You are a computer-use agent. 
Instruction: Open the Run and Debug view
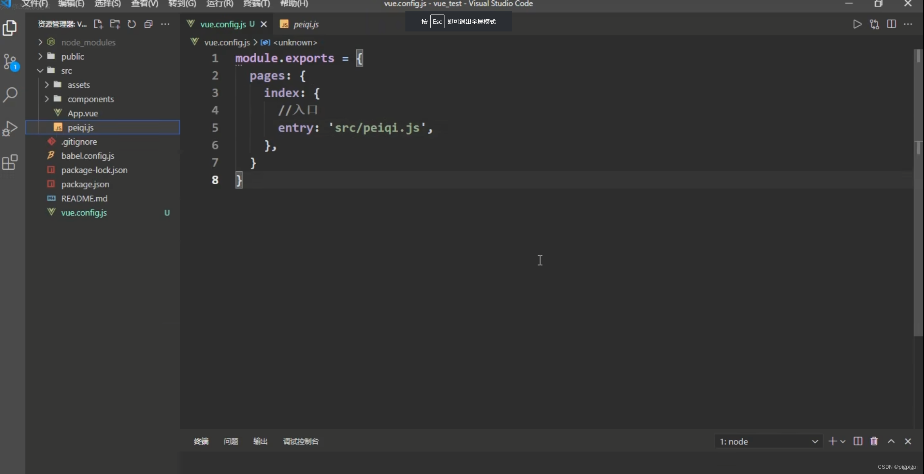pos(10,129)
